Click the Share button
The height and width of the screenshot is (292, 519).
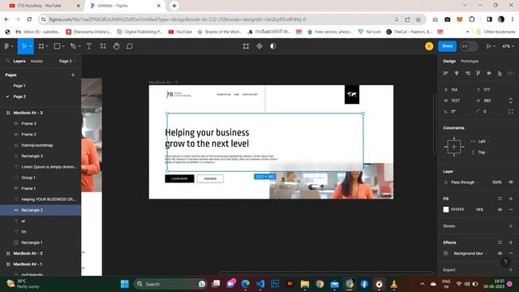[447, 46]
